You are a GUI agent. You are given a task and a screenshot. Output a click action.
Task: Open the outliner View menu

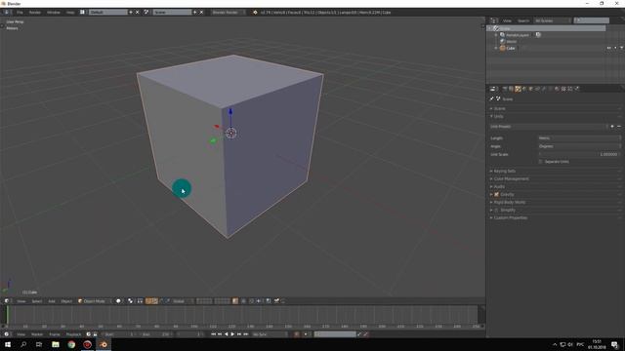pos(507,20)
